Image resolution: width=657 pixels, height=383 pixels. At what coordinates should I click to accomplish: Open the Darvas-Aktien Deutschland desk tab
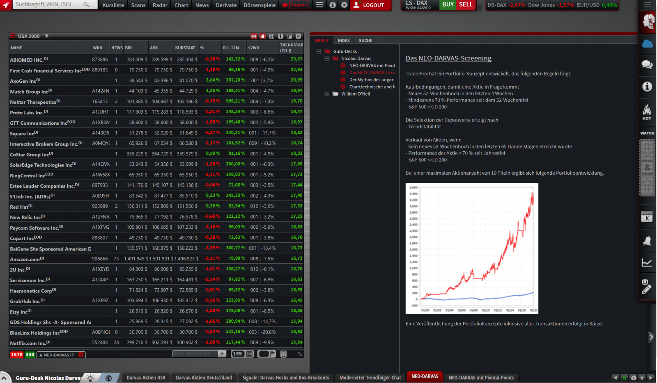[x=204, y=378]
